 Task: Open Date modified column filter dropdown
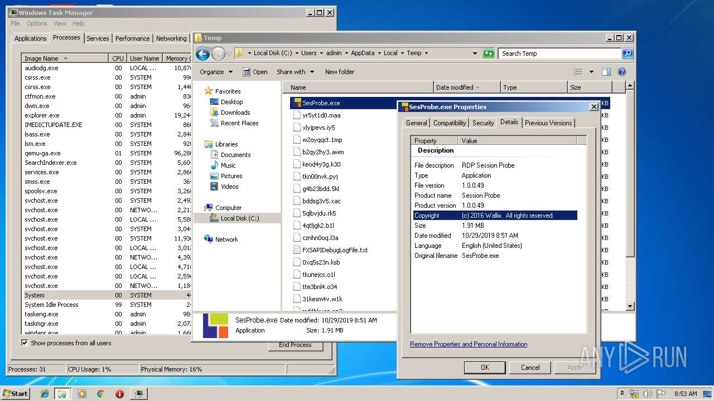pyautogui.click(x=478, y=87)
